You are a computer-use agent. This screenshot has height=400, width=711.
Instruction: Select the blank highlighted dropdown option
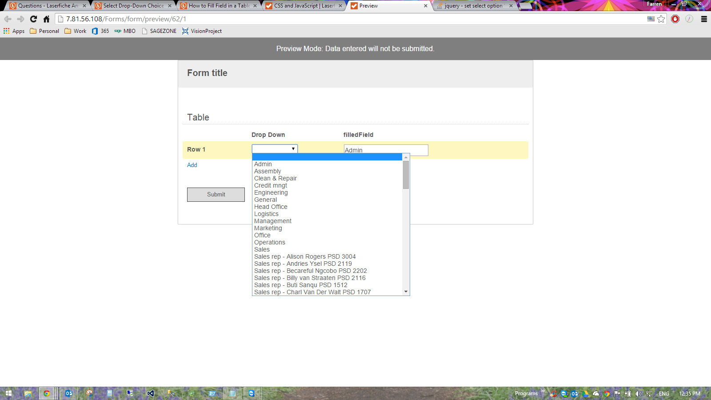tap(327, 157)
